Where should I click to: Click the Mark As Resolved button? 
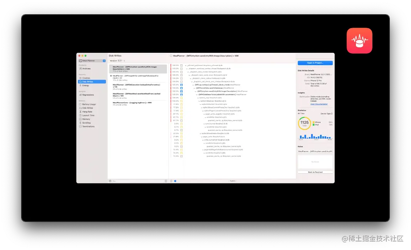(315, 172)
